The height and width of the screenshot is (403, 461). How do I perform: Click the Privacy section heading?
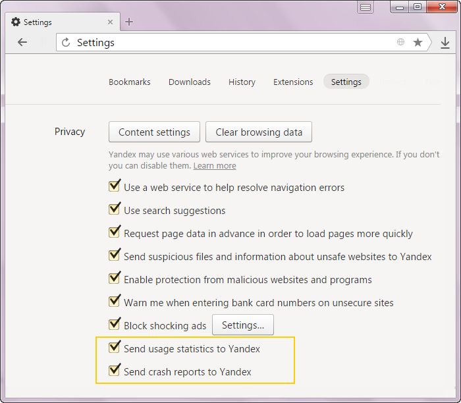tap(70, 132)
